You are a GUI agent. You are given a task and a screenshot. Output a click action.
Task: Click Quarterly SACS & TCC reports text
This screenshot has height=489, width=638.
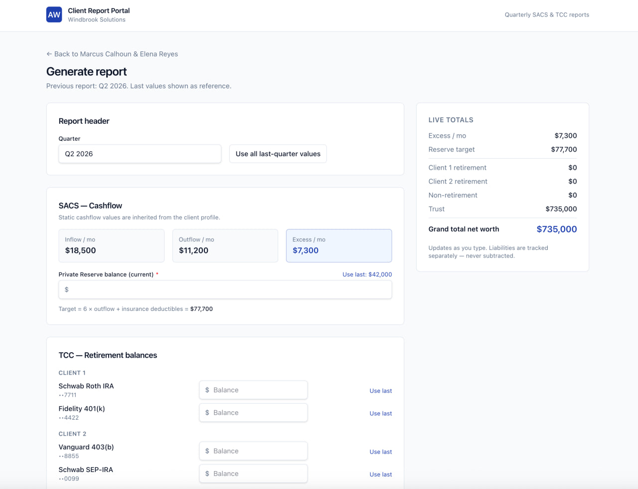[547, 14]
